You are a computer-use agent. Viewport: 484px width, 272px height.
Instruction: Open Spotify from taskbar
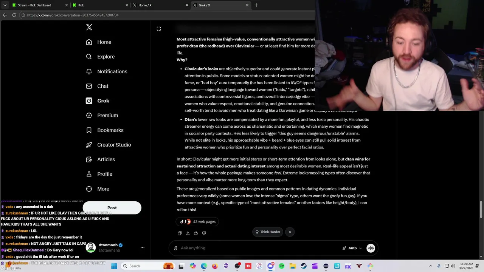(281, 266)
